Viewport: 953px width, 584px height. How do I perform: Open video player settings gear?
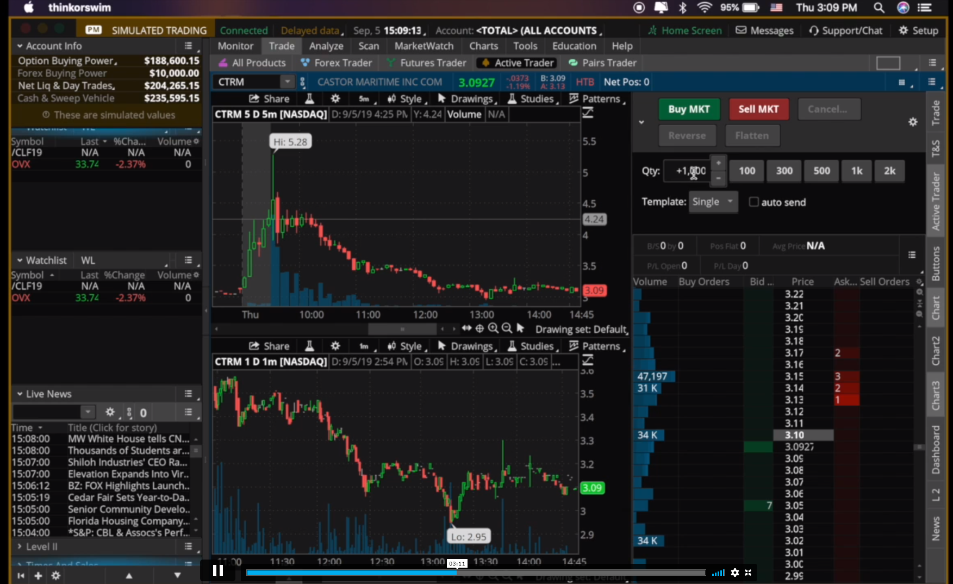[735, 572]
